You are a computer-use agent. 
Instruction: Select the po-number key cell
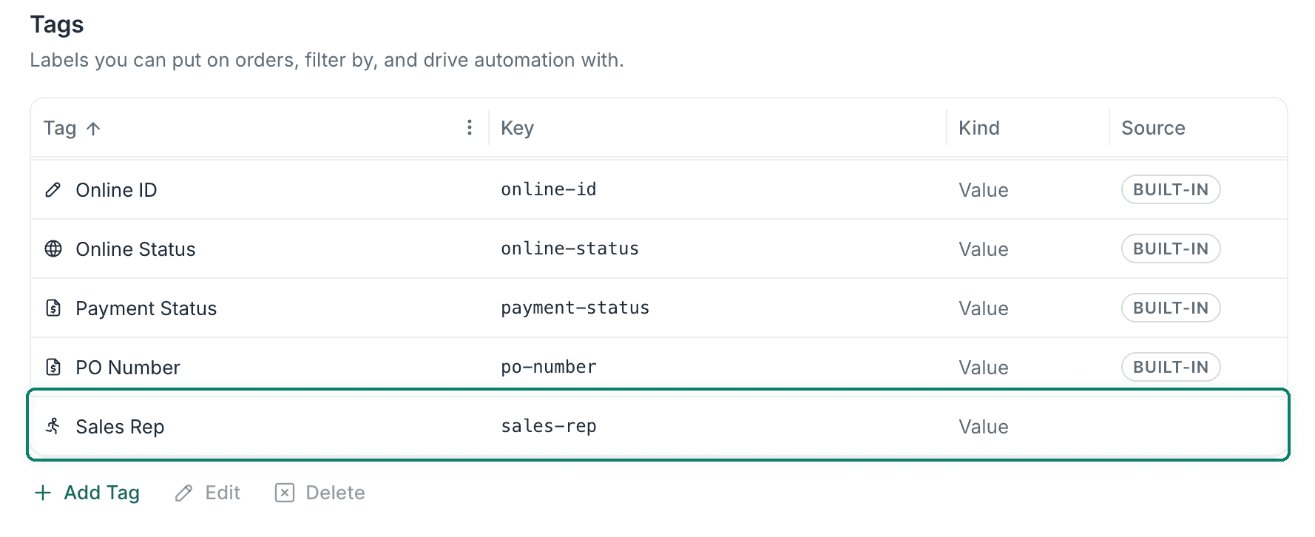tap(549, 368)
